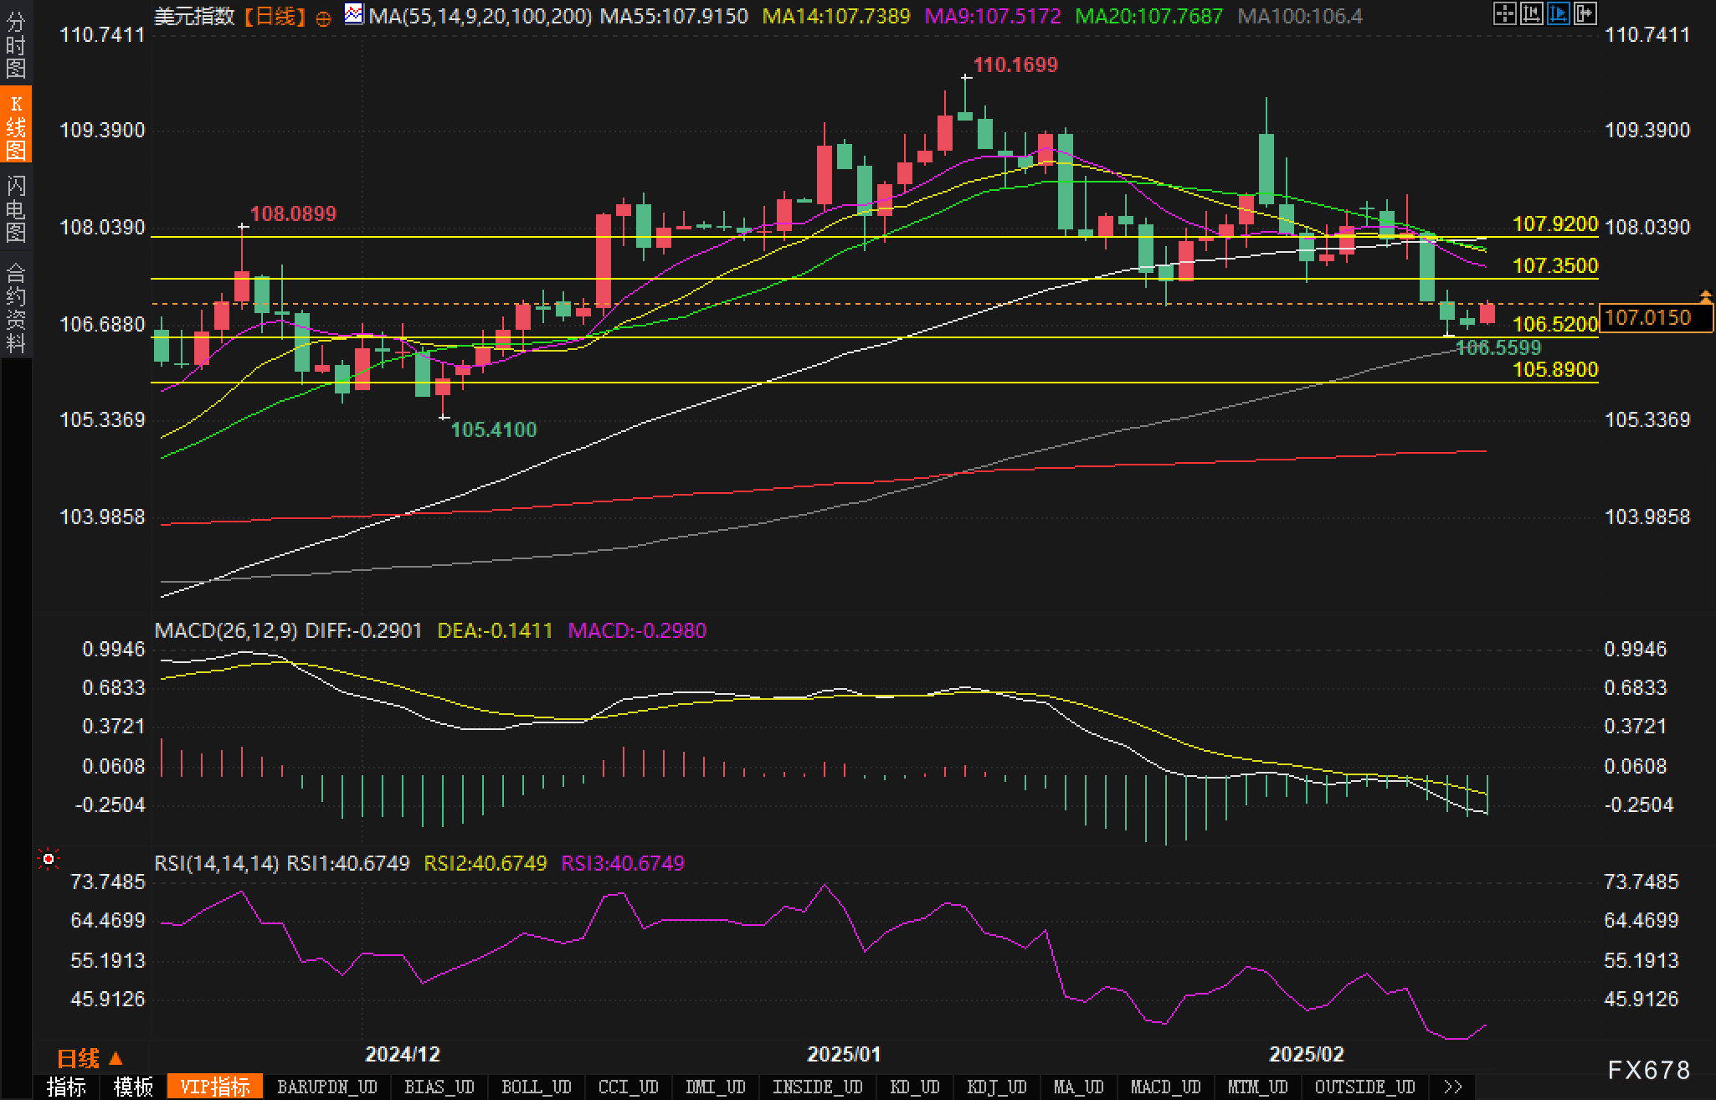The width and height of the screenshot is (1716, 1100).
Task: Select the single-pane layout icon at top right
Action: [x=1505, y=14]
